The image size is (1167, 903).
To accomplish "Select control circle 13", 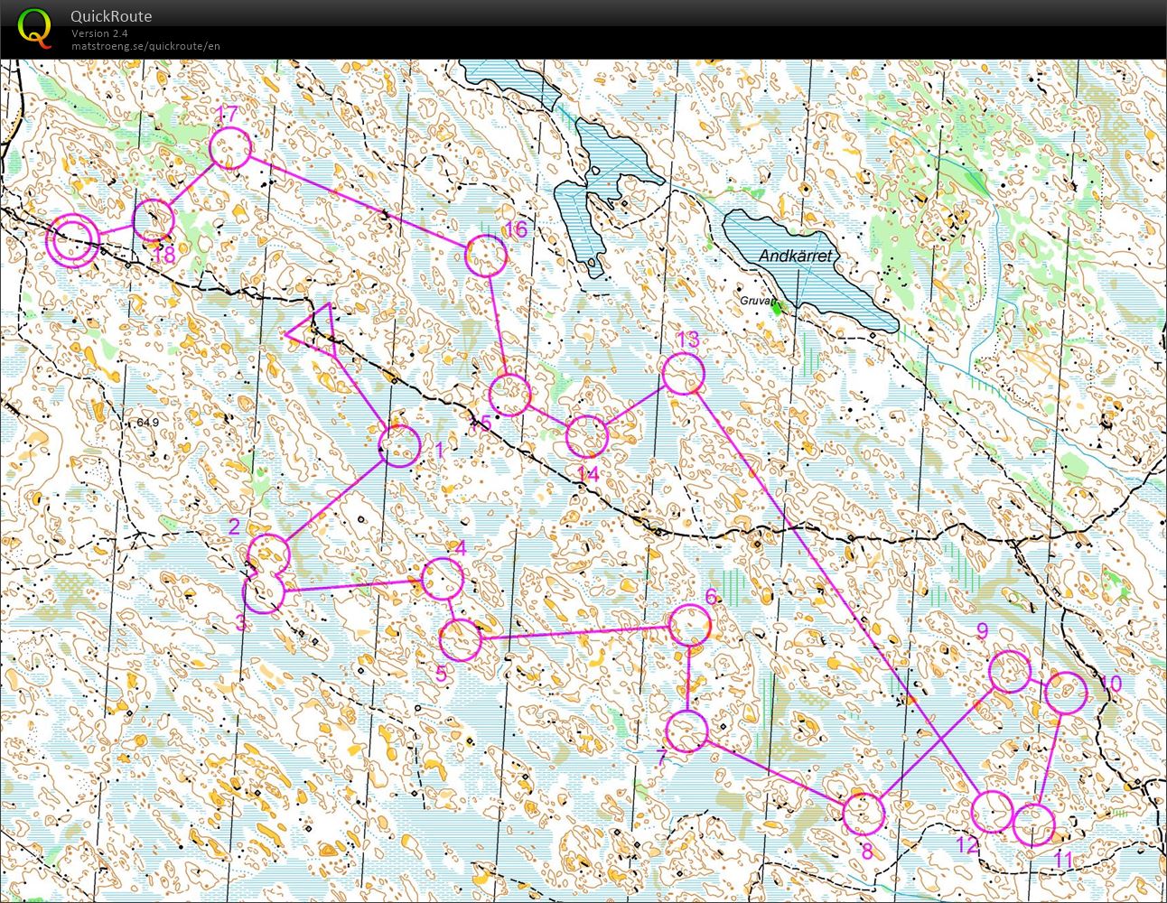I will pyautogui.click(x=684, y=373).
